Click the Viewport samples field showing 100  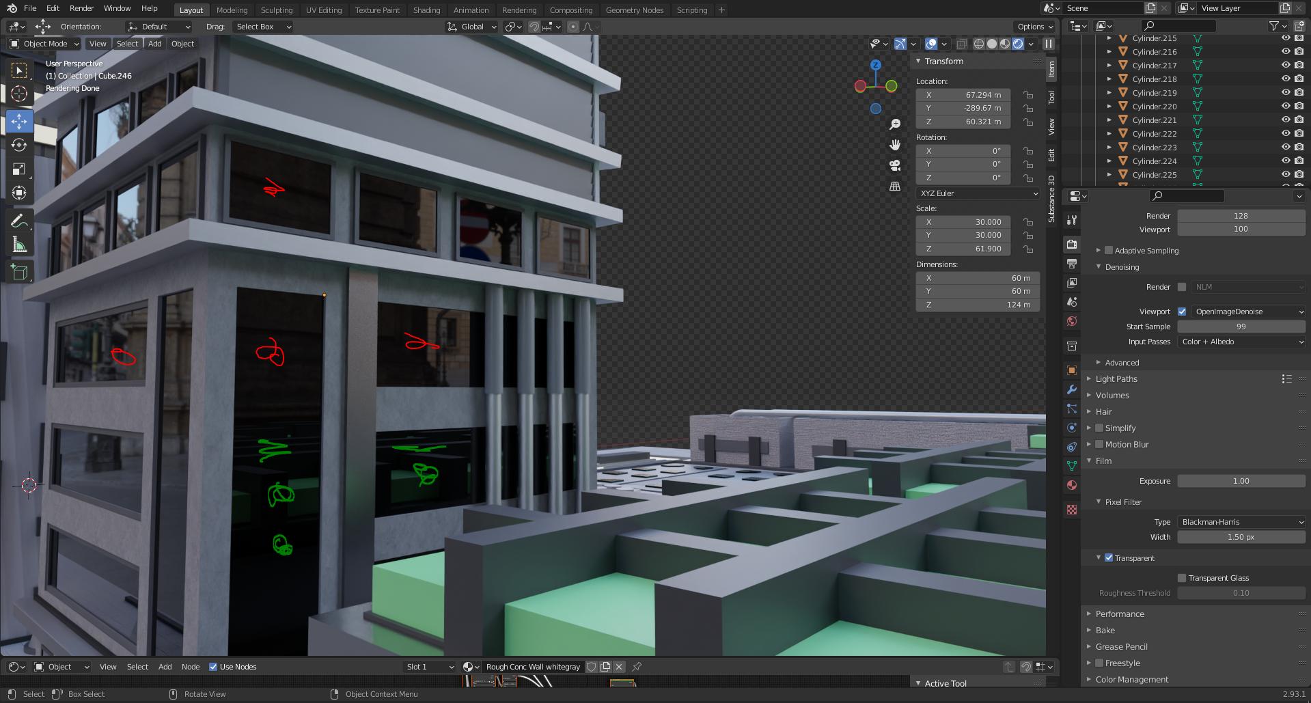[1240, 229]
